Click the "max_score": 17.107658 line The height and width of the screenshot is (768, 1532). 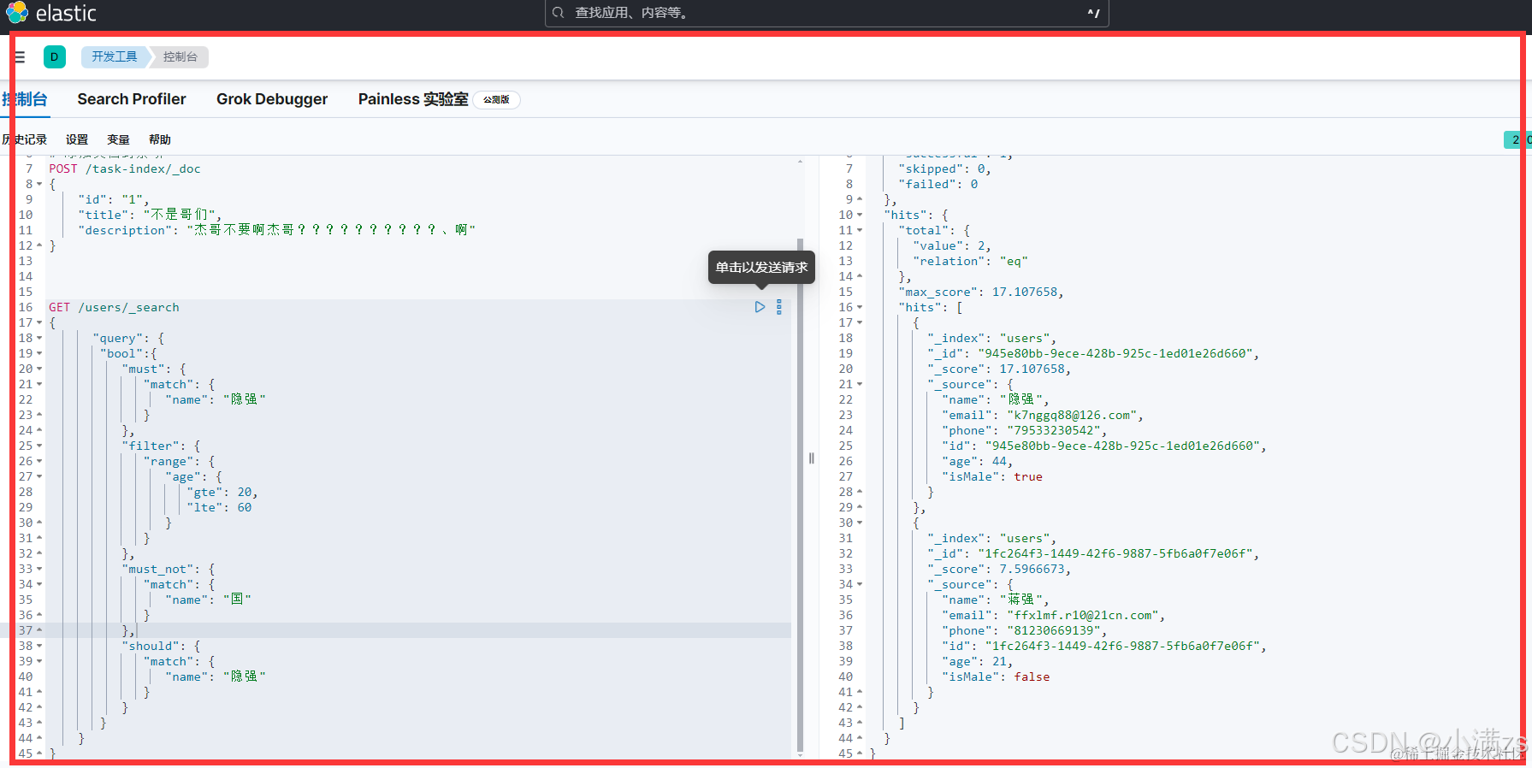(x=980, y=292)
